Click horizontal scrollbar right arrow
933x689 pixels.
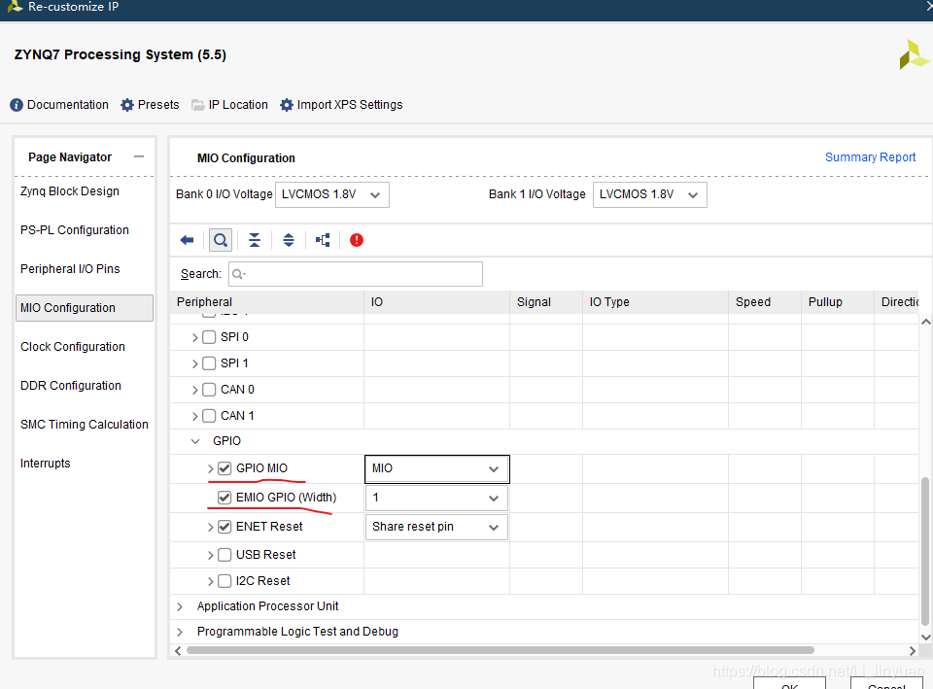(913, 651)
